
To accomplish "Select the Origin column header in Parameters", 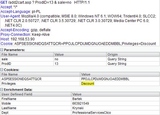I will click(133, 54).
